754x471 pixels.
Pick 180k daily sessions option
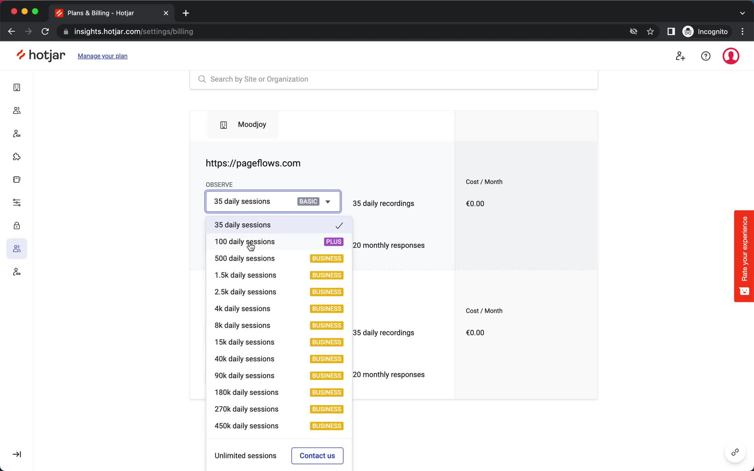click(279, 392)
